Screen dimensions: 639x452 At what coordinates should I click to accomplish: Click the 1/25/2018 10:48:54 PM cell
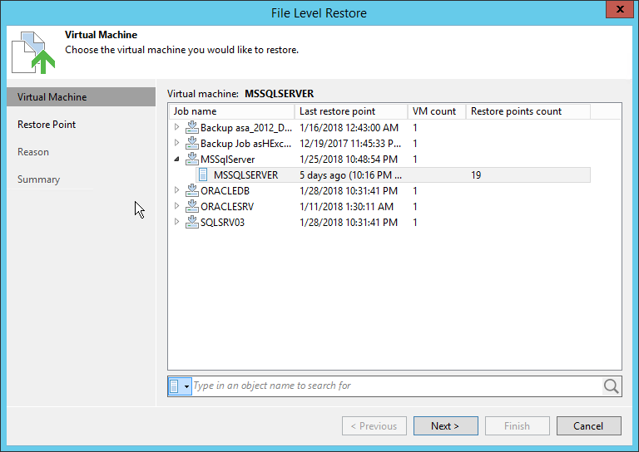tap(349, 160)
